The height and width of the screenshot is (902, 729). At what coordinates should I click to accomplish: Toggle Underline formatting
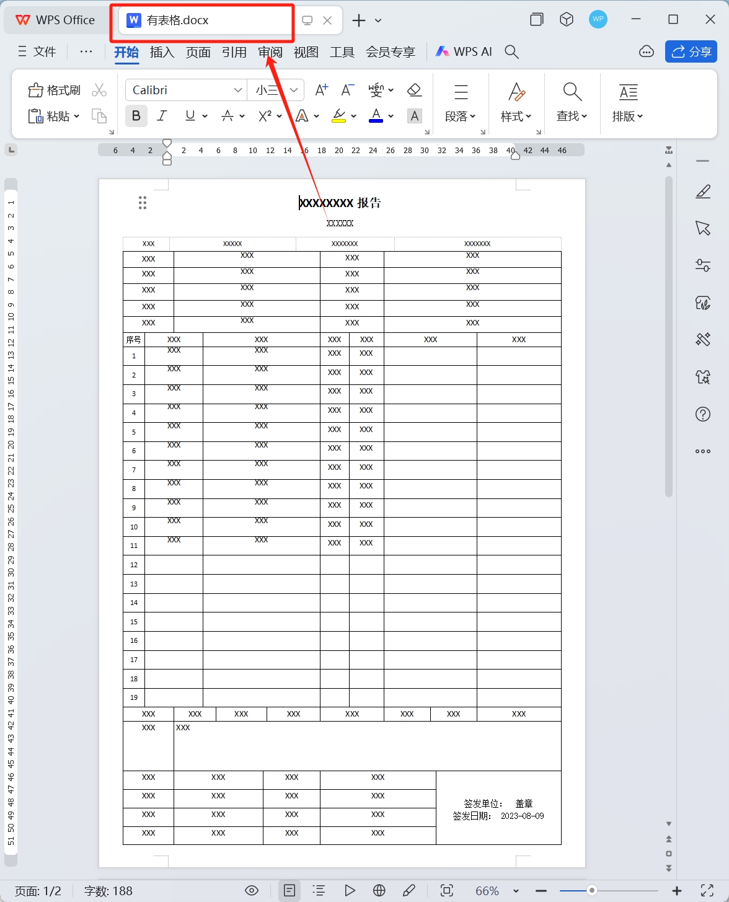click(190, 116)
